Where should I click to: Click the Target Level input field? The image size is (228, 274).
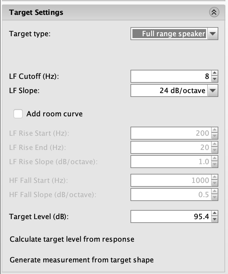(x=171, y=216)
